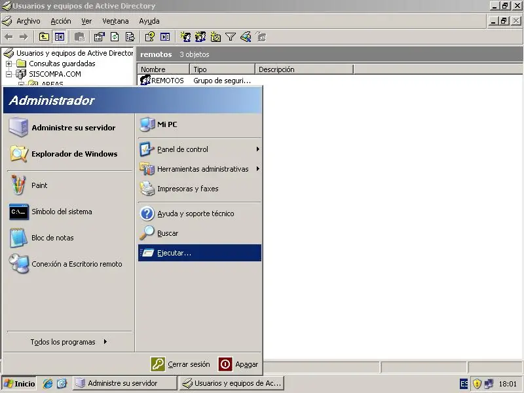The height and width of the screenshot is (393, 524).
Task: Open Administre su servidor in Start menu
Action: pos(70,128)
